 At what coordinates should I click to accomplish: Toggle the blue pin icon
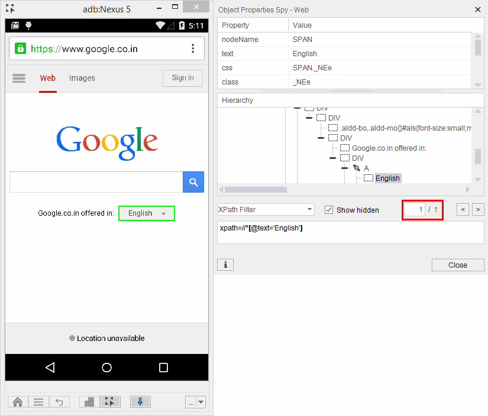(140, 402)
